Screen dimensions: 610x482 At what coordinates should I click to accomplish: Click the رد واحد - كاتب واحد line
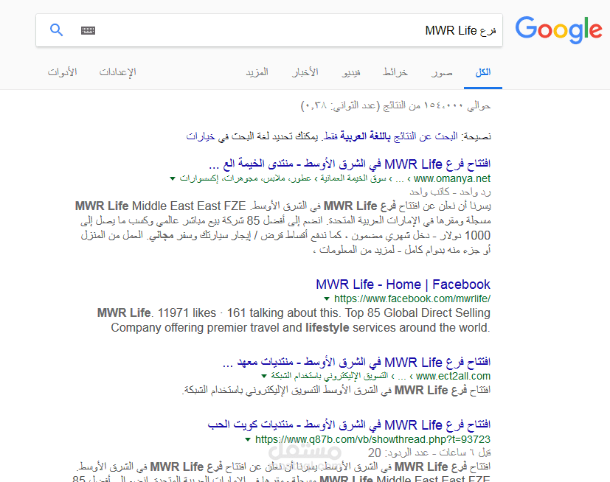click(x=450, y=192)
